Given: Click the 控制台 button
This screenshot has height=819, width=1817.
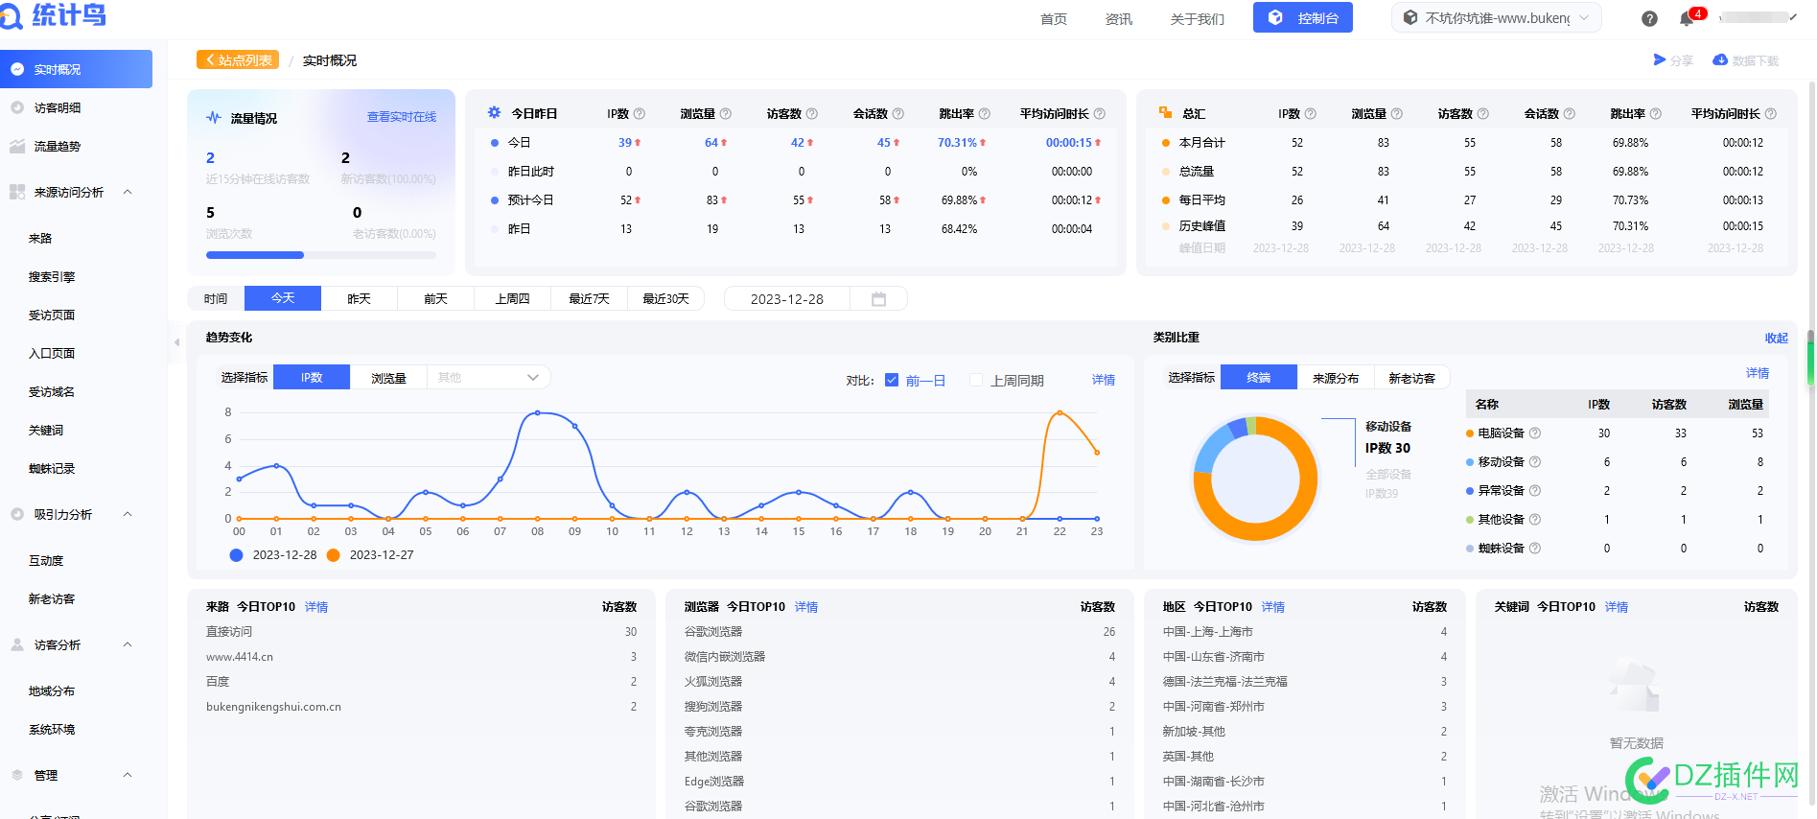Looking at the screenshot, I should coord(1303,17).
